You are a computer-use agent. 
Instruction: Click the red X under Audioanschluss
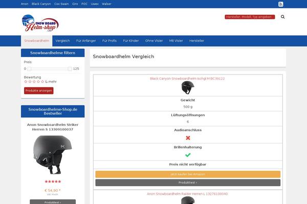(x=188, y=138)
